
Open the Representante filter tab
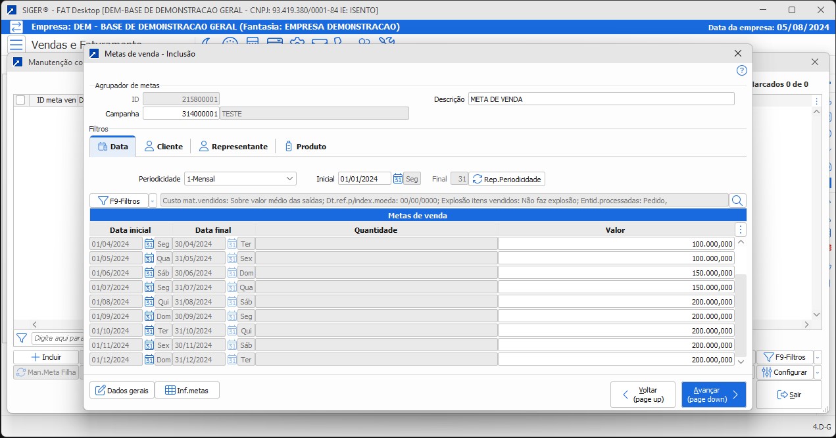[234, 147]
